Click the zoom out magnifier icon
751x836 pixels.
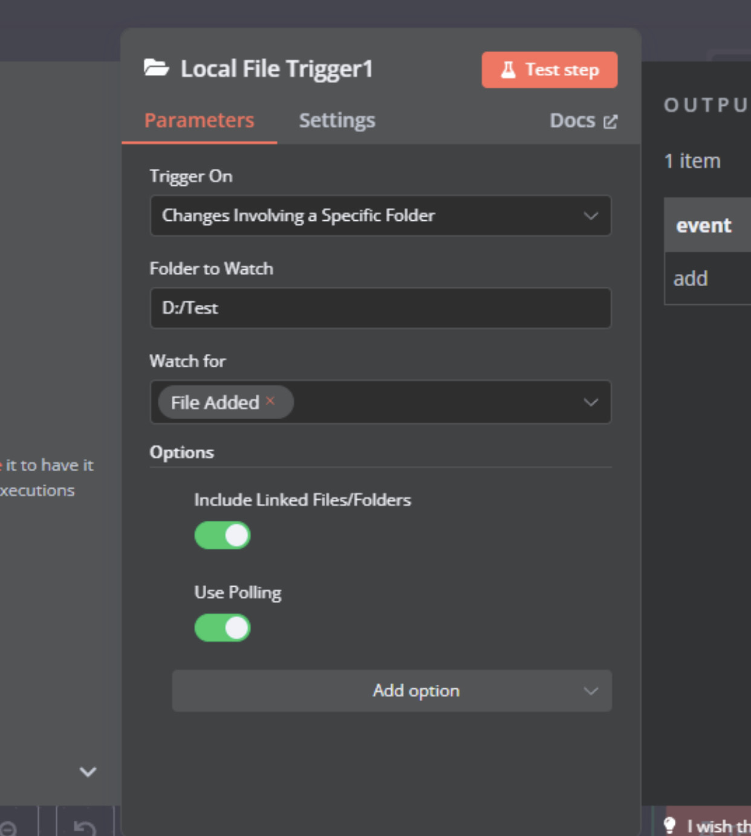(x=8, y=828)
